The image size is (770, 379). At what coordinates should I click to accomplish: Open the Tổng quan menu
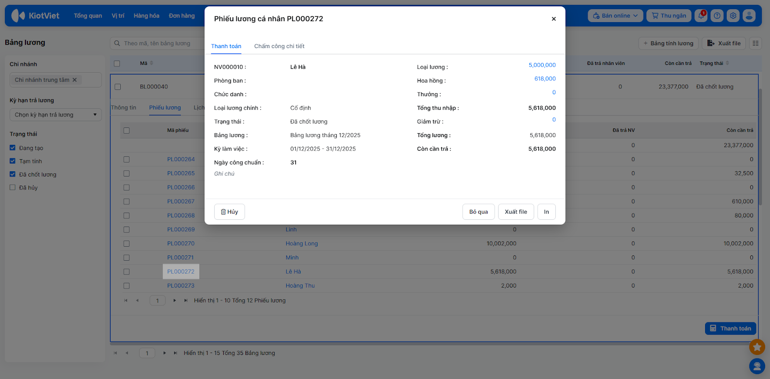(88, 16)
